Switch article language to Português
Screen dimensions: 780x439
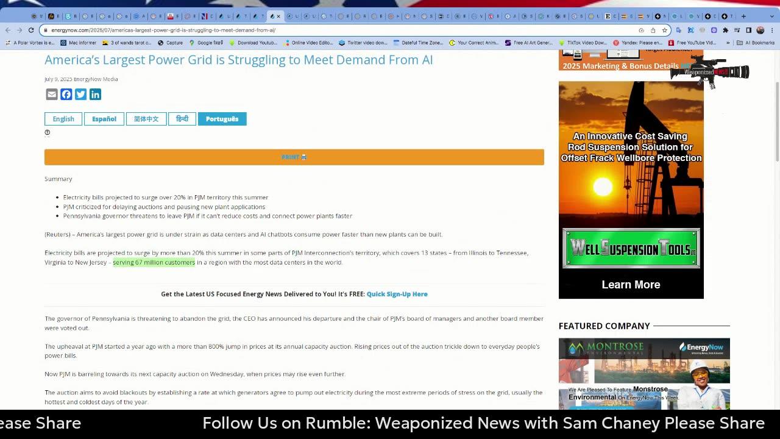[x=222, y=119]
